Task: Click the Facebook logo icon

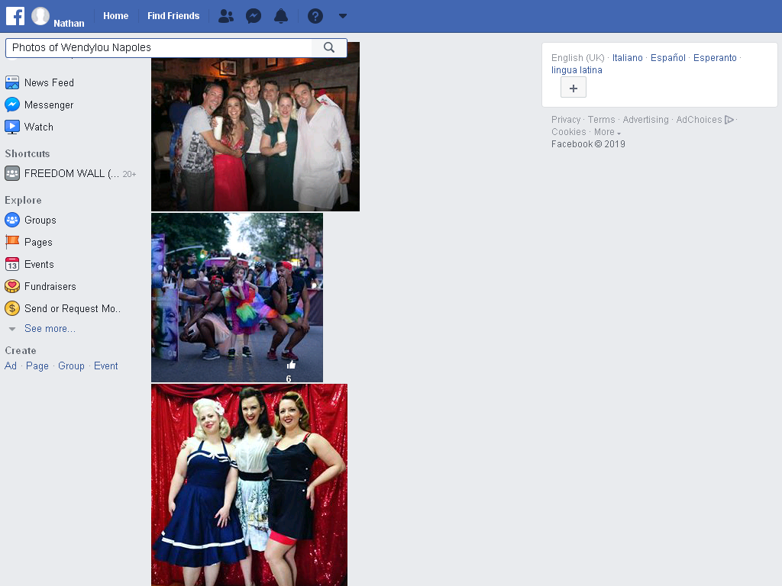Action: (15, 16)
